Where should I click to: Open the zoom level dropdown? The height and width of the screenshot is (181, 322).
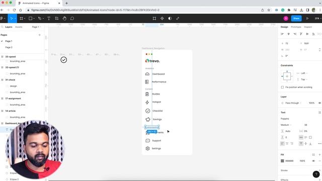318,19
